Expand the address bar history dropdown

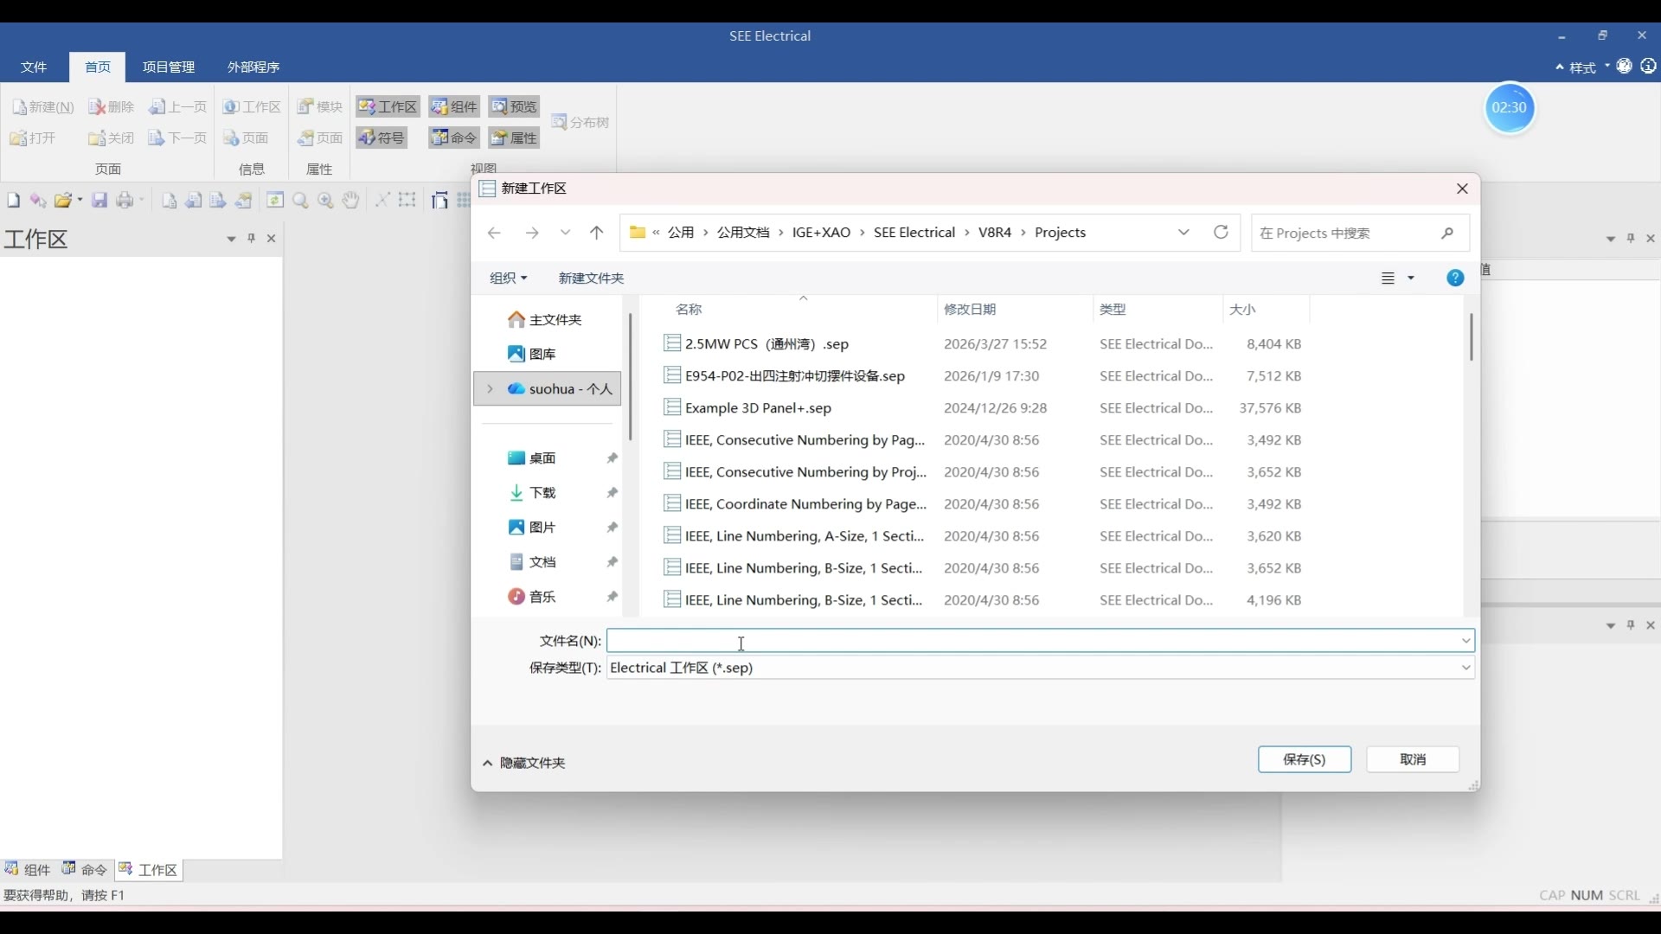(1183, 233)
